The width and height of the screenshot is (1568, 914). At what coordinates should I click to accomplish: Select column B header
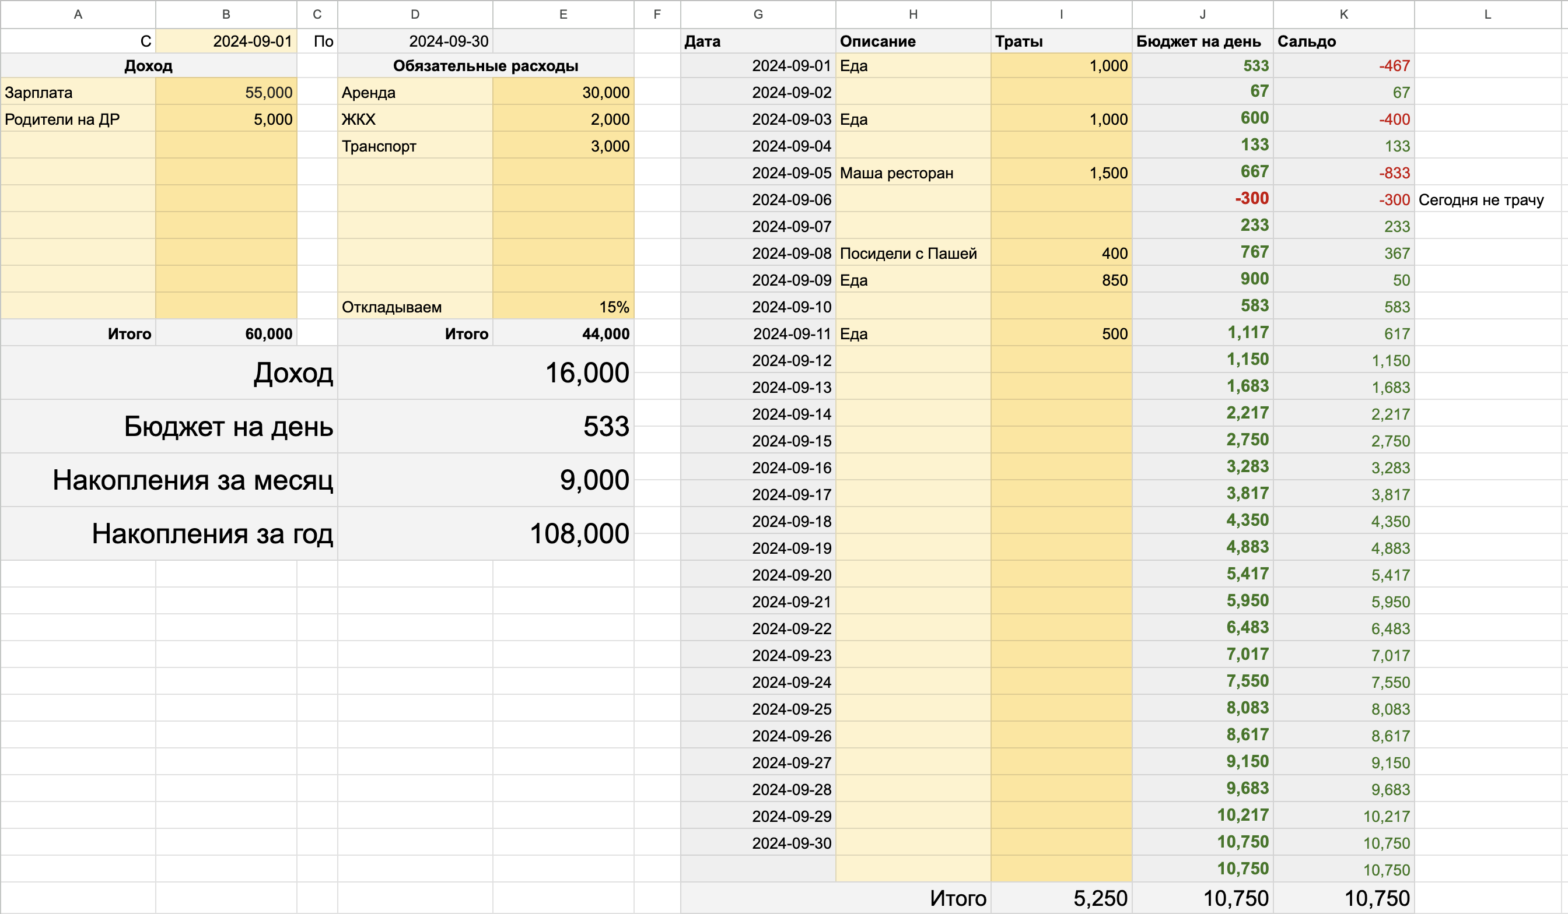(226, 15)
